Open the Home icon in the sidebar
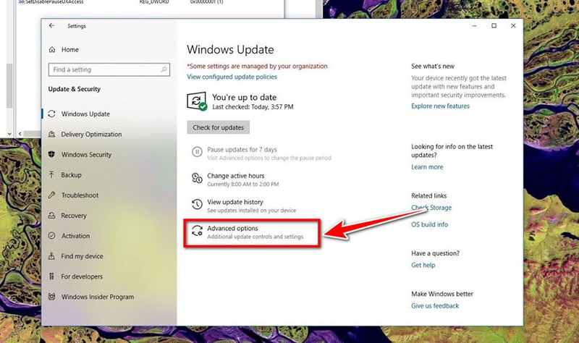Viewport: 579px width, 343px height. (x=52, y=49)
